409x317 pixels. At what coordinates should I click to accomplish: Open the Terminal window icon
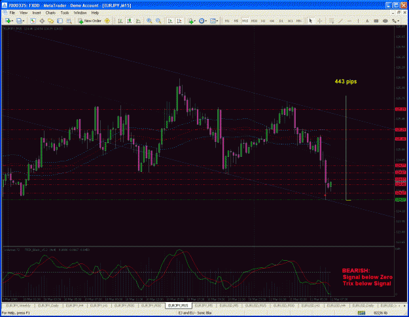(x=60, y=21)
